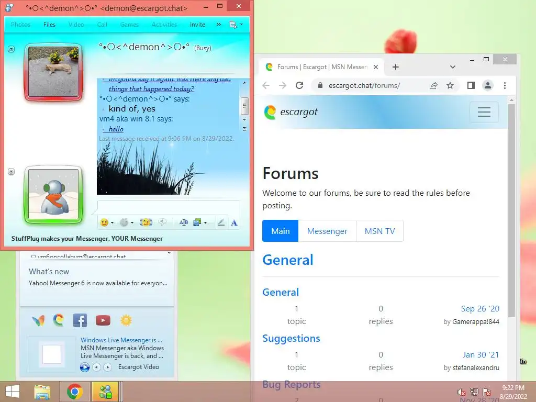Click the sun weather icon in Messenger panel
Image resolution: width=536 pixels, height=402 pixels.
click(126, 320)
